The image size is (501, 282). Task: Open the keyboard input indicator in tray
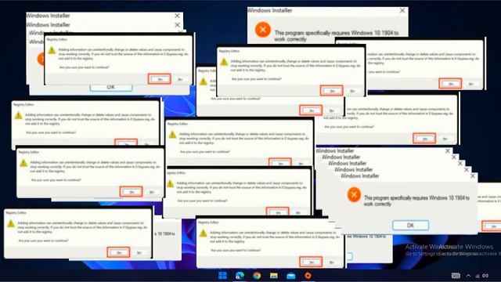(x=456, y=276)
